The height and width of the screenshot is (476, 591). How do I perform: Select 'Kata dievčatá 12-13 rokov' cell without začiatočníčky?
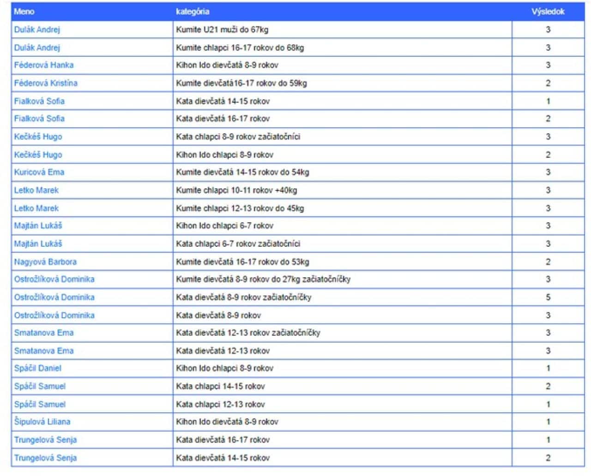343,351
